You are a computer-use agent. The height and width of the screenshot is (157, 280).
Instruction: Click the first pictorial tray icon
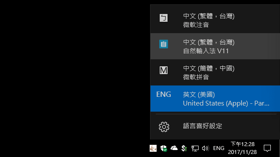[x=153, y=148]
